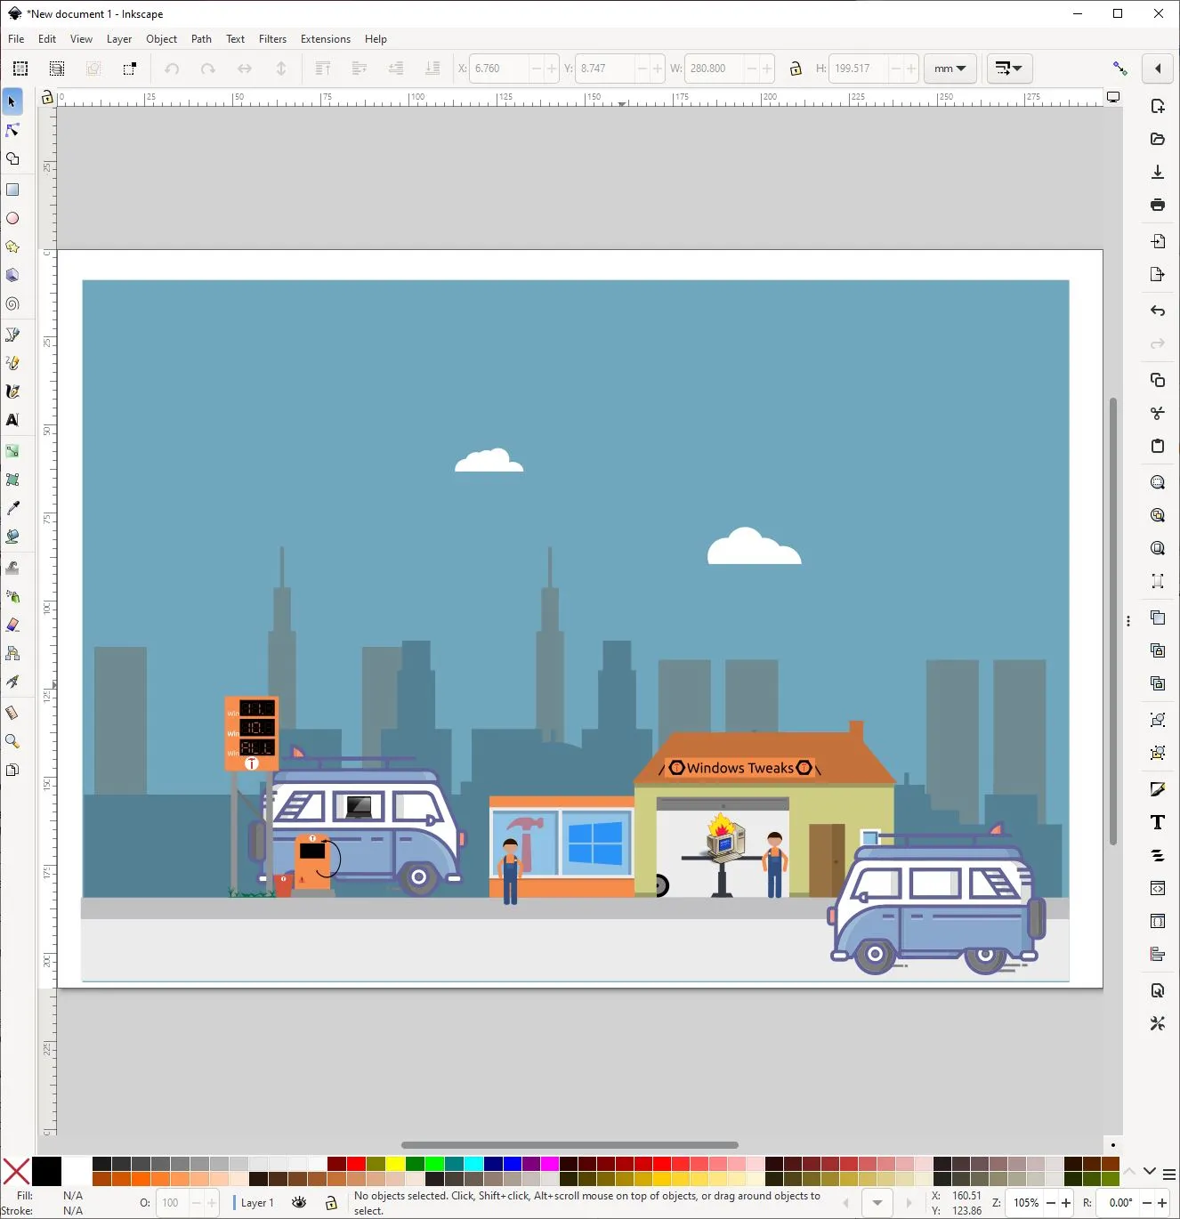Viewport: 1180px width, 1219px height.
Task: Open the Text and Font dialog icon
Action: pos(1158,822)
